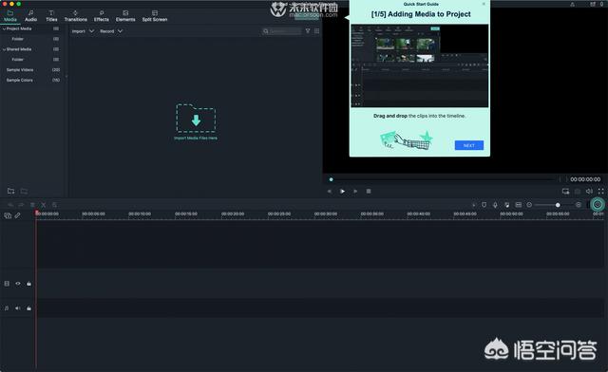The image size is (608, 372).
Task: Switch media grid view layout
Action: 316,31
